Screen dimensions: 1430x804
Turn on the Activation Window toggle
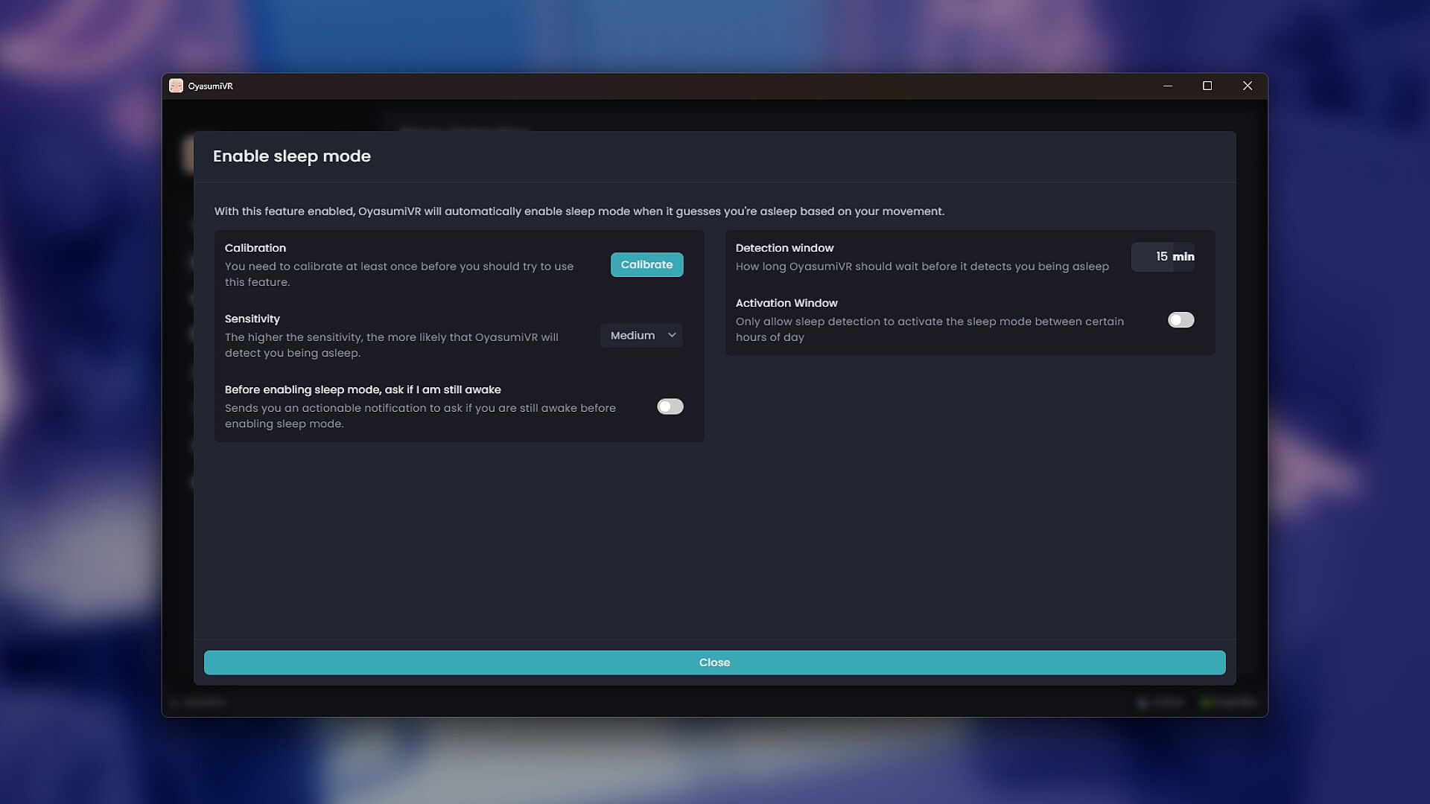(1180, 320)
